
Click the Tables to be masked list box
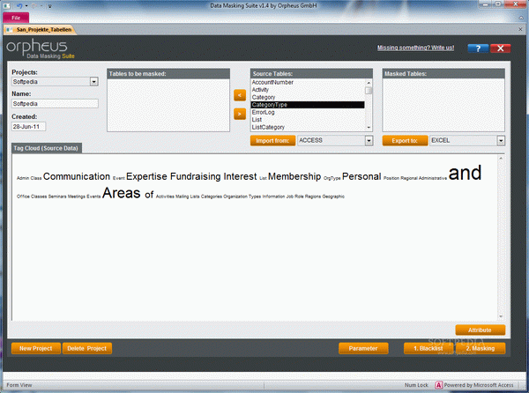click(x=168, y=105)
